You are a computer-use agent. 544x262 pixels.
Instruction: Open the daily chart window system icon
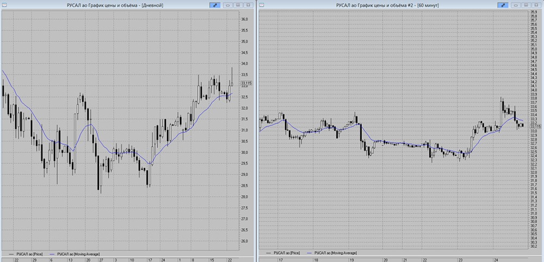(x=4, y=5)
